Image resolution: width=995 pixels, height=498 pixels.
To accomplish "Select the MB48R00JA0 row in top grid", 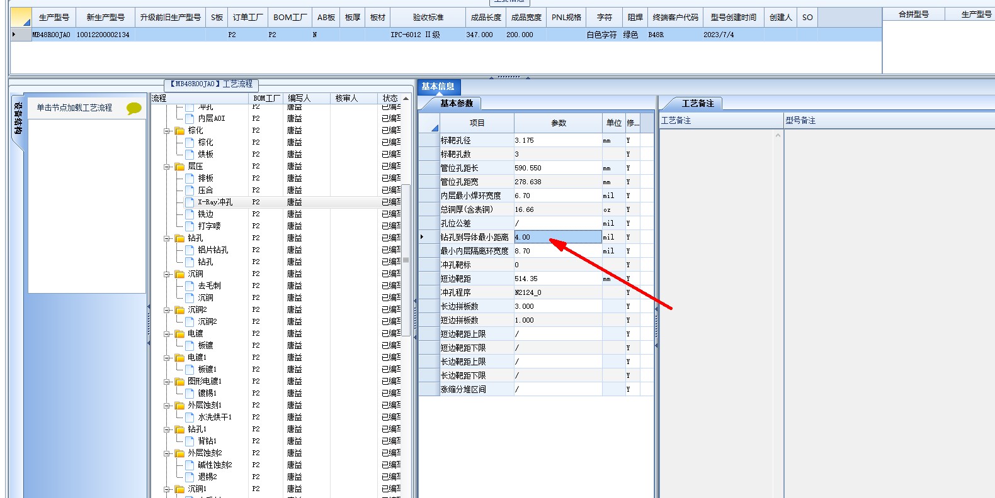I will (x=446, y=35).
